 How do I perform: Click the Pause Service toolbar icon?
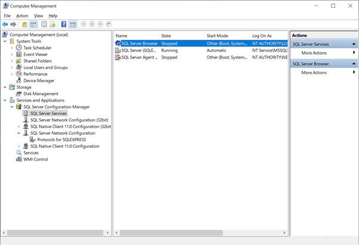click(92, 24)
